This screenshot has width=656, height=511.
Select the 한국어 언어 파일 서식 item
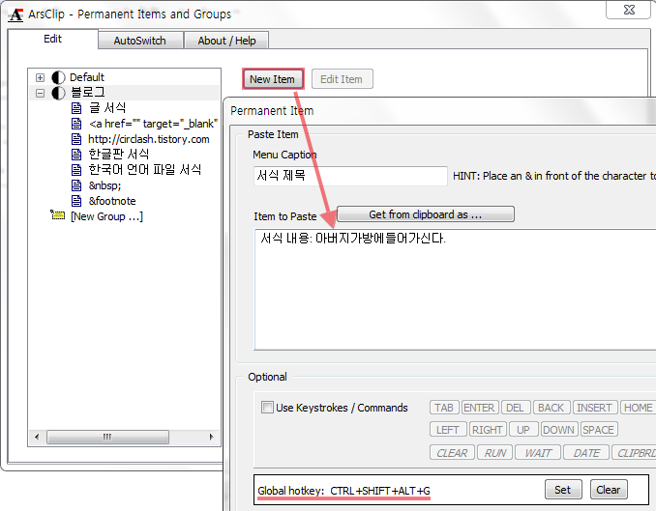(x=145, y=170)
